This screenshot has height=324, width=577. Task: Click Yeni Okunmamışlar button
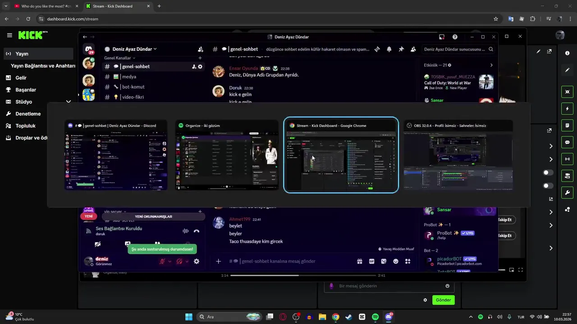153,216
